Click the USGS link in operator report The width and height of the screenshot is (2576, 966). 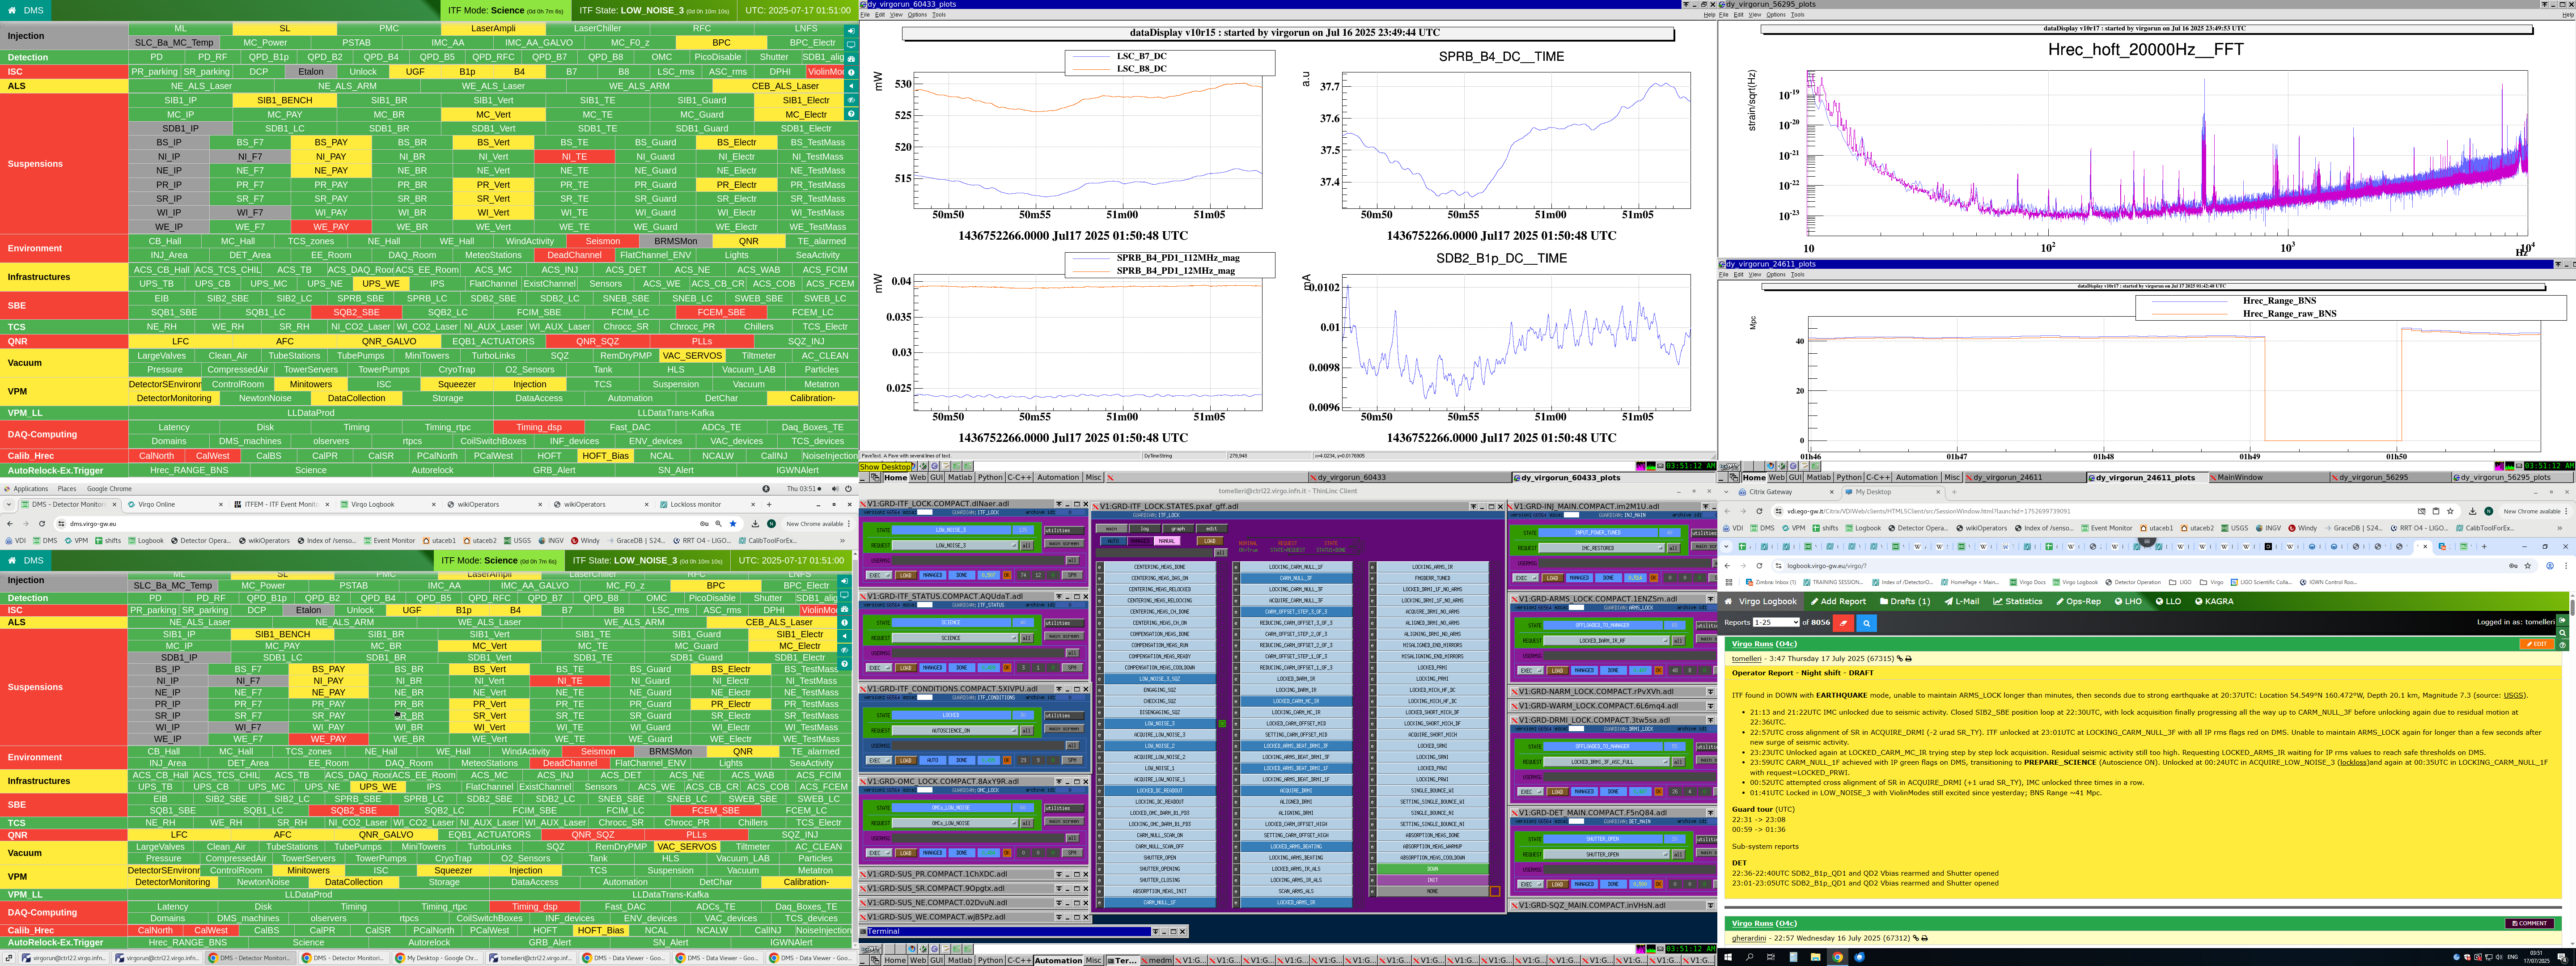[x=2513, y=696]
